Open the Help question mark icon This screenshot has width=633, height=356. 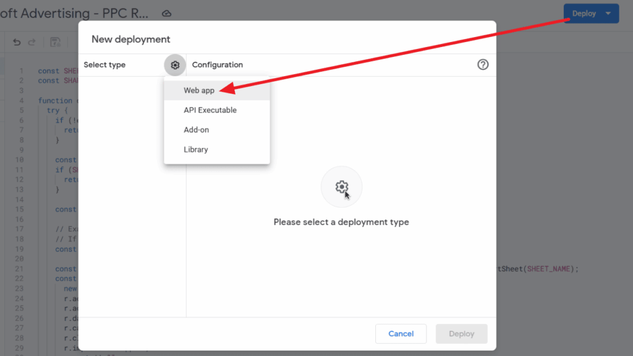coord(483,64)
